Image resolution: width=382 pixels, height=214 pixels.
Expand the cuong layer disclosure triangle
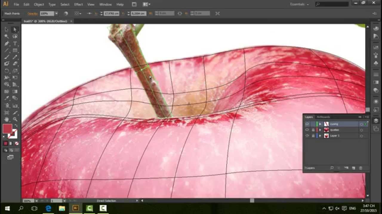pos(320,124)
